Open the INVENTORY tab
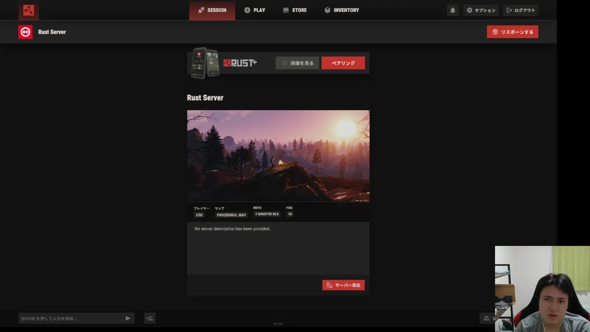Screen dimensions: 590x332 point(342,10)
